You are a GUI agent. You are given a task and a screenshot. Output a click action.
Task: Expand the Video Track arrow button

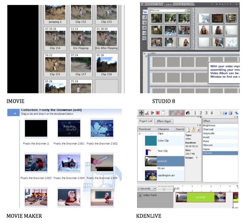(140, 195)
